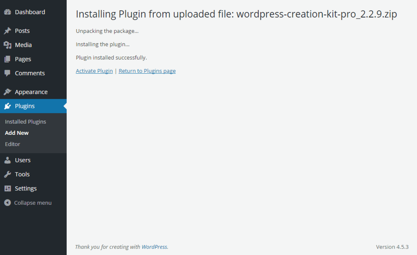Click the Appearance paintbrush icon
Viewport: 417px width, 255px height.
click(7, 92)
